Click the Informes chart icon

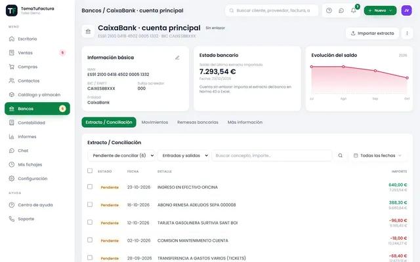coord(12,137)
